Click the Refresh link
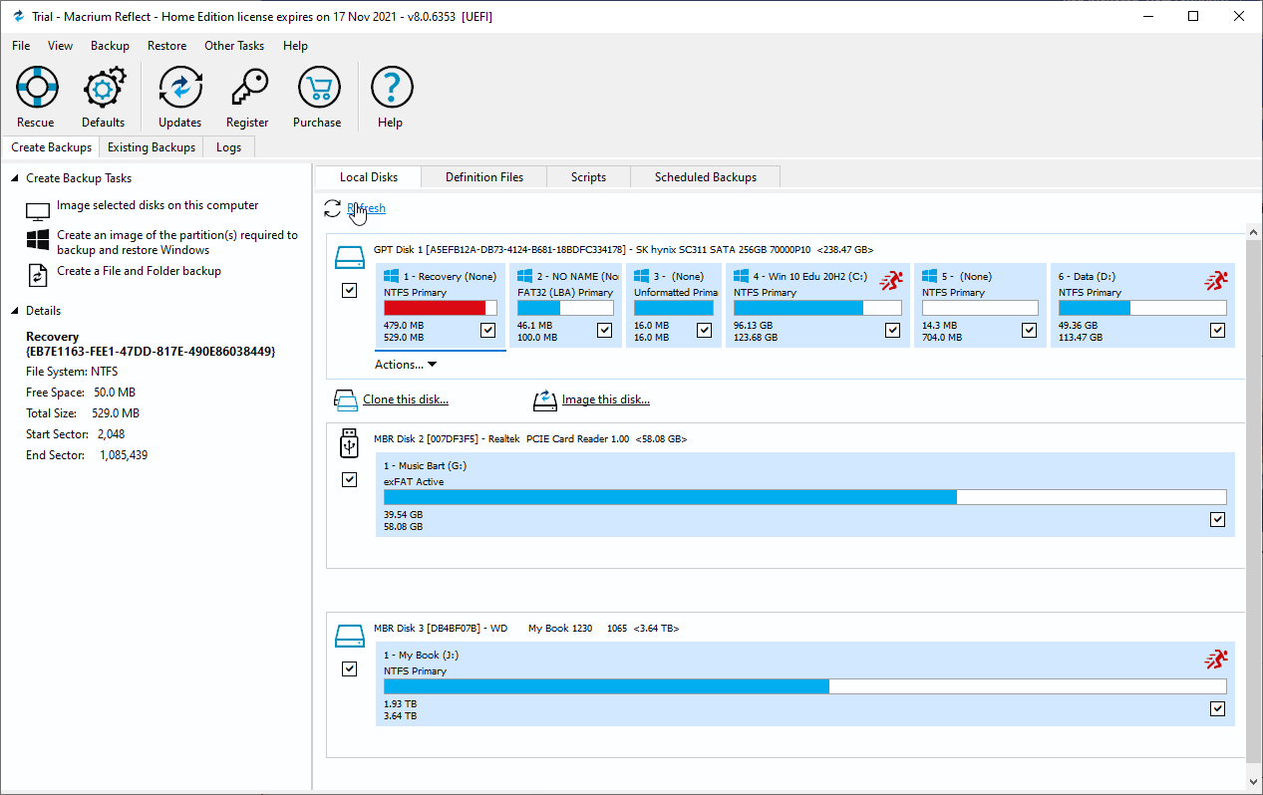Viewport: 1263px width, 795px height. click(366, 208)
